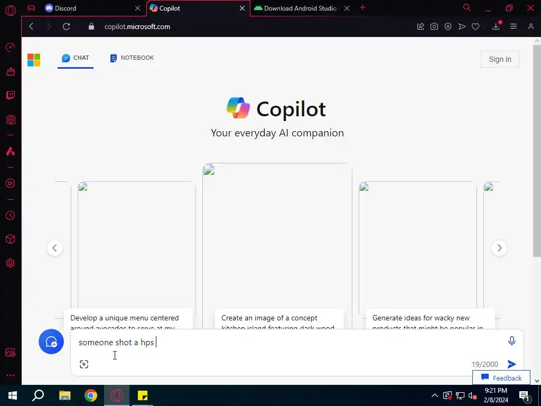Image resolution: width=541 pixels, height=406 pixels.
Task: Show next suggestion cards
Action: 499,248
